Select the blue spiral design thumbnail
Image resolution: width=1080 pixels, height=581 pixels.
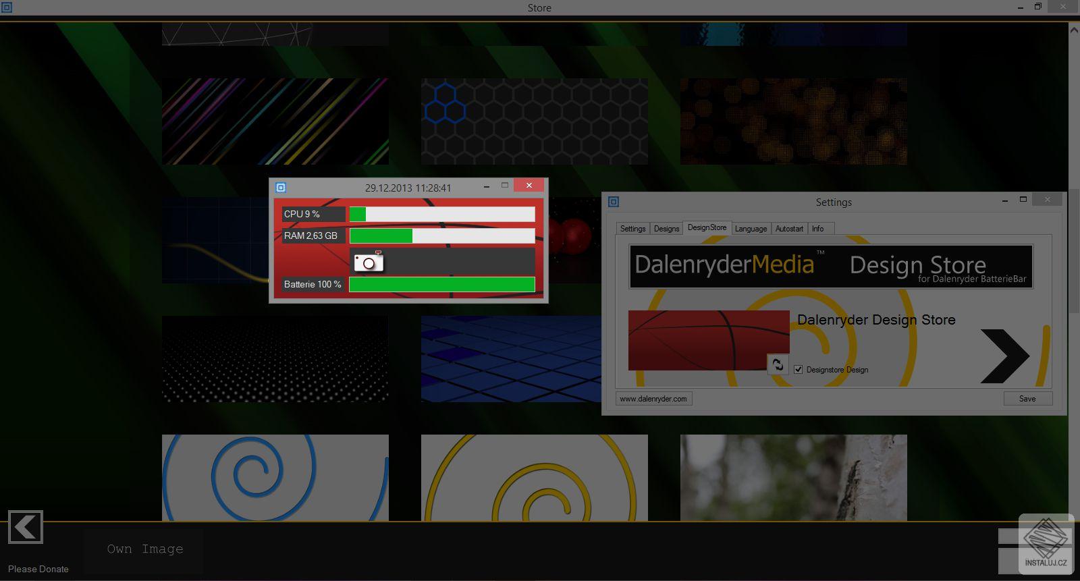click(x=275, y=478)
